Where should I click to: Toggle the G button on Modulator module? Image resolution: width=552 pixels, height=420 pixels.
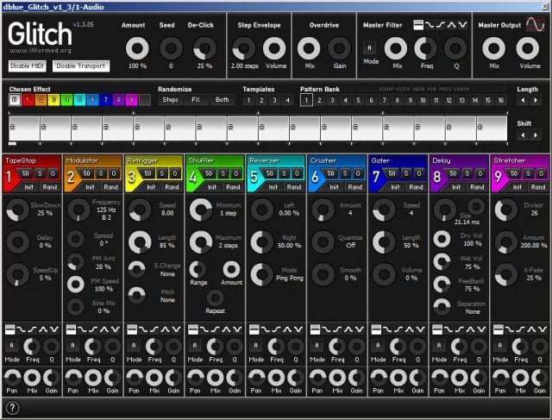point(114,173)
